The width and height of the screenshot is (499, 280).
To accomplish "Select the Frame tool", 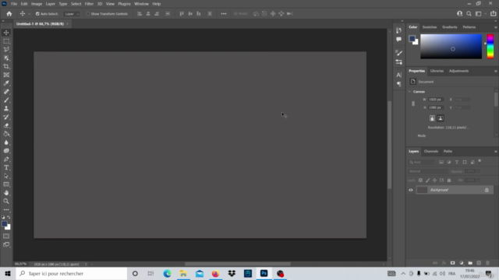I will [x=6, y=75].
